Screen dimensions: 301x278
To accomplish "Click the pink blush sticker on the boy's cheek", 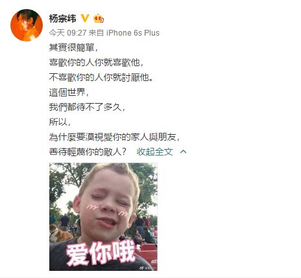I will (x=92, y=207).
